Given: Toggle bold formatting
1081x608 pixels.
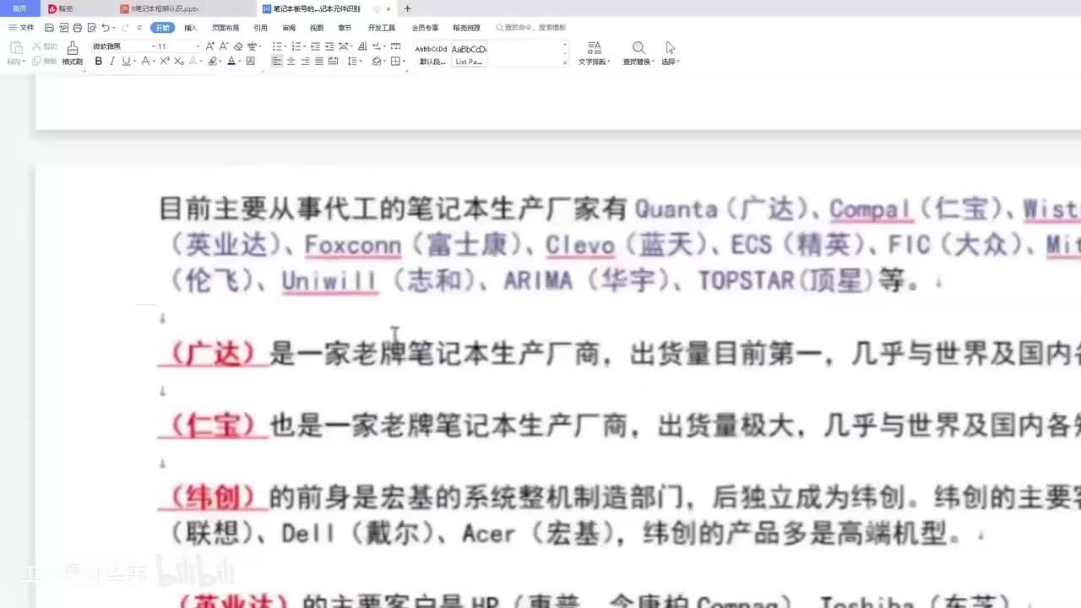Looking at the screenshot, I should (99, 61).
